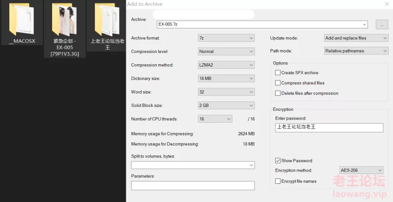Click the Parameters input field
The height and width of the screenshot is (202, 393).
point(193,185)
